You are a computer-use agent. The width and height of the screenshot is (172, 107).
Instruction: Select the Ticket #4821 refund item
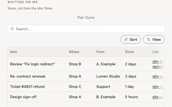pos(27,87)
